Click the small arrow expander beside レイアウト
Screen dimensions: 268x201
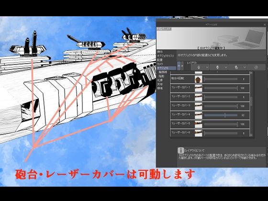(182, 66)
